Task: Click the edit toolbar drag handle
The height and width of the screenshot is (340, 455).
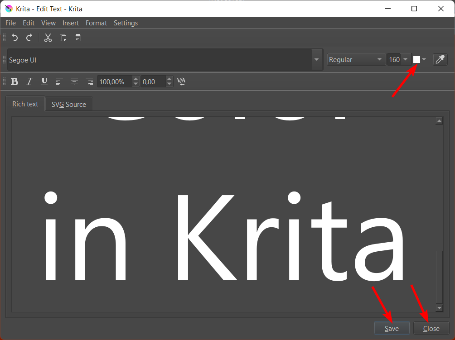Action: tap(5, 38)
